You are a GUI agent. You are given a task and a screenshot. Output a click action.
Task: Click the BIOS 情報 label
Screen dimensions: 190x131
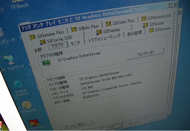(62, 102)
